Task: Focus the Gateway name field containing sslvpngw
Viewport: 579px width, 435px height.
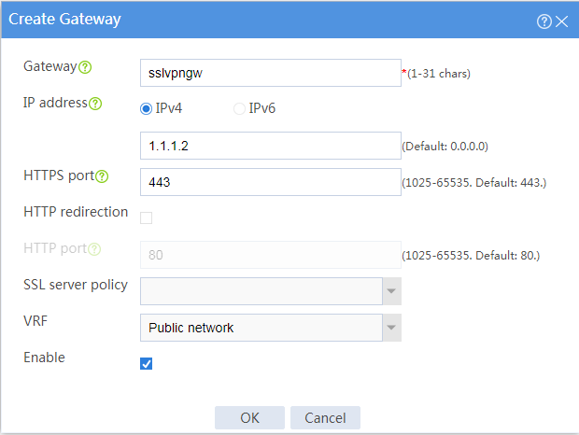Action: [x=271, y=73]
